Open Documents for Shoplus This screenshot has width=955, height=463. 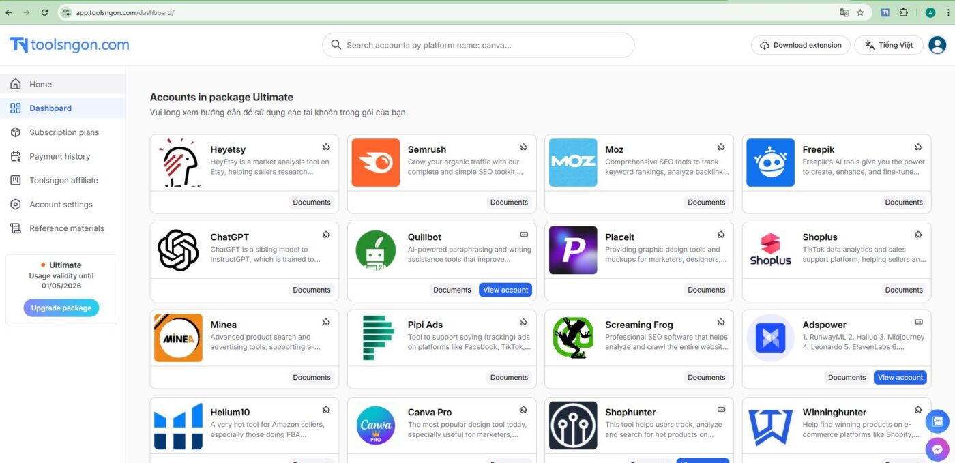click(x=904, y=290)
